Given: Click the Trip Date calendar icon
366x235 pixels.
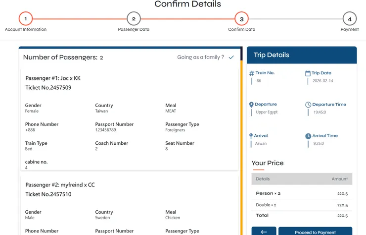Looking at the screenshot, I should [x=308, y=73].
